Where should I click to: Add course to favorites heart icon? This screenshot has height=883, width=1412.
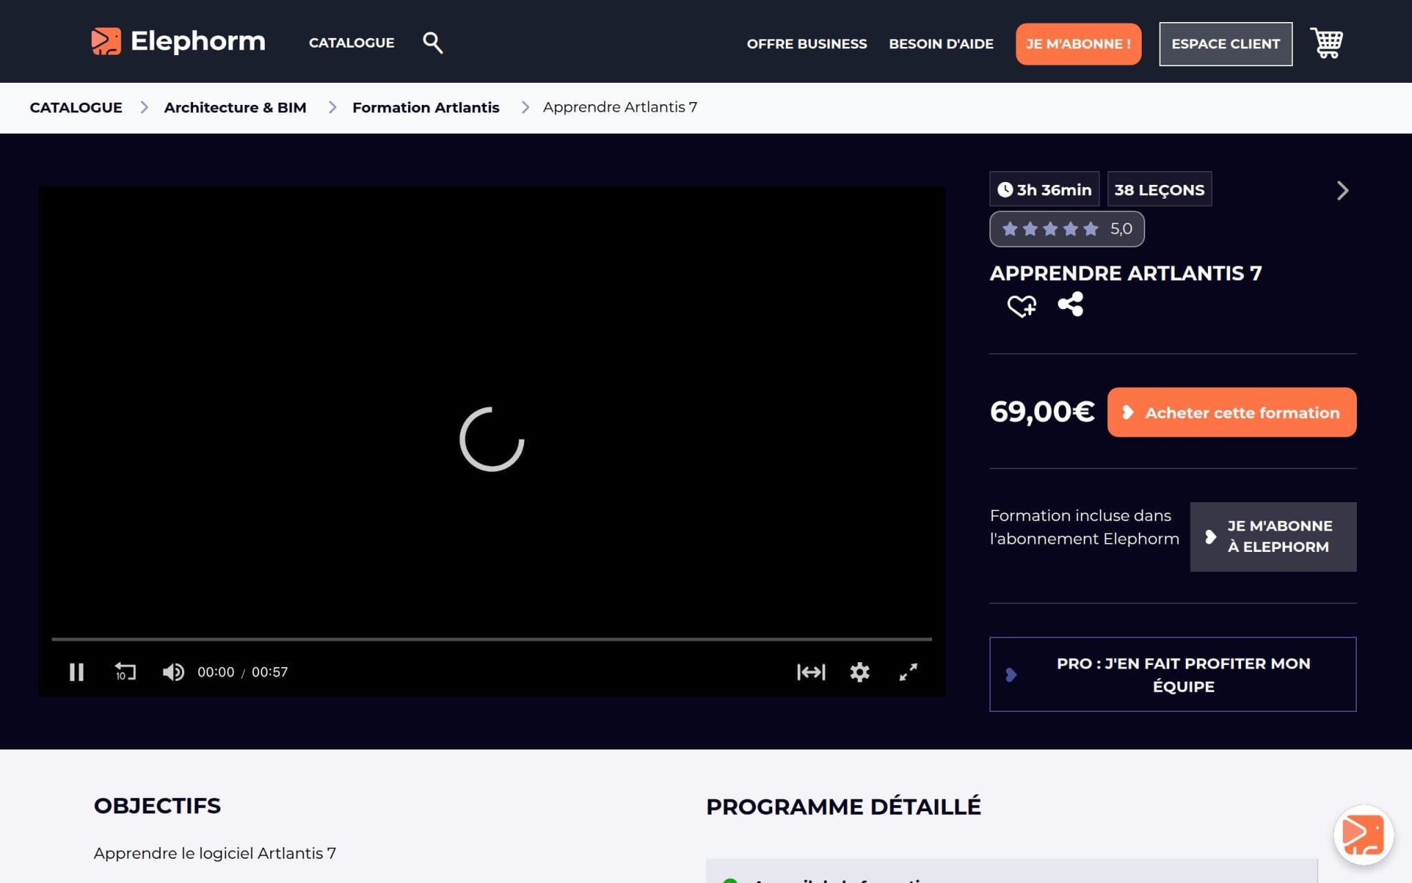[x=1022, y=305]
